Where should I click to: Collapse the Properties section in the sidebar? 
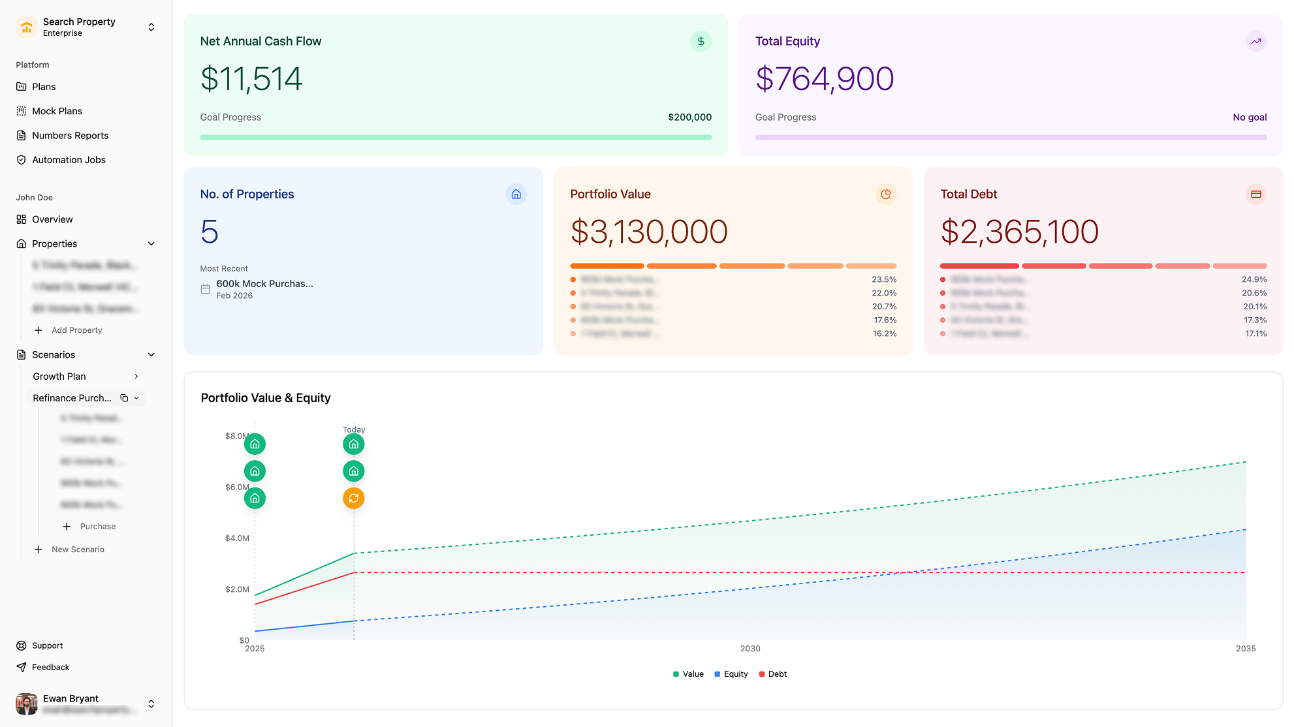[151, 243]
